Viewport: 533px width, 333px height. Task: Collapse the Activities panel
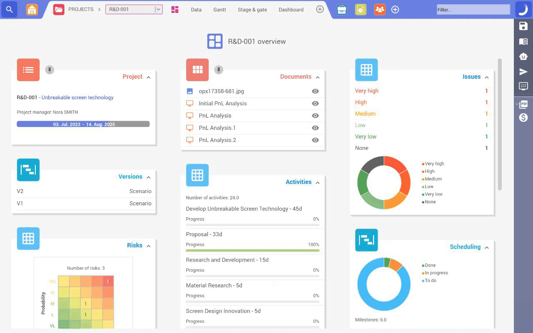[x=317, y=182]
